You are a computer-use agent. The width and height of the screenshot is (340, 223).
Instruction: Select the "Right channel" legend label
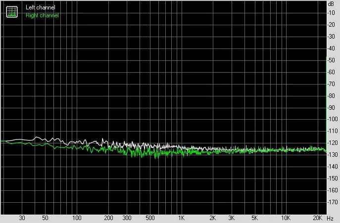pyautogui.click(x=42, y=15)
